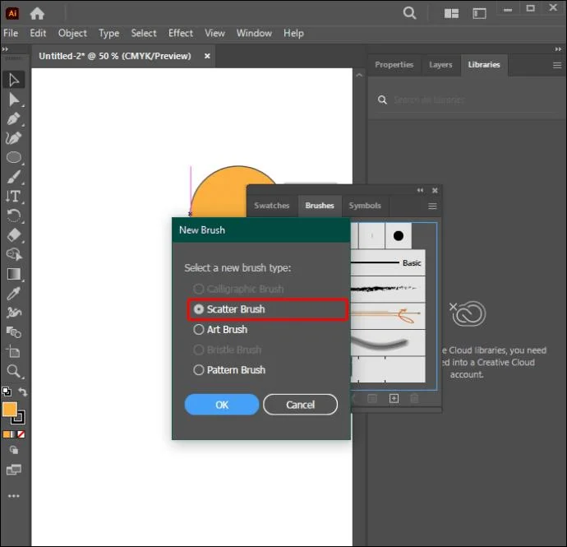Select Pattern Brush radio button
Image resolution: width=567 pixels, height=547 pixels.
pos(199,370)
